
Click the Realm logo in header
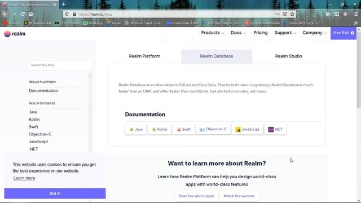point(15,34)
